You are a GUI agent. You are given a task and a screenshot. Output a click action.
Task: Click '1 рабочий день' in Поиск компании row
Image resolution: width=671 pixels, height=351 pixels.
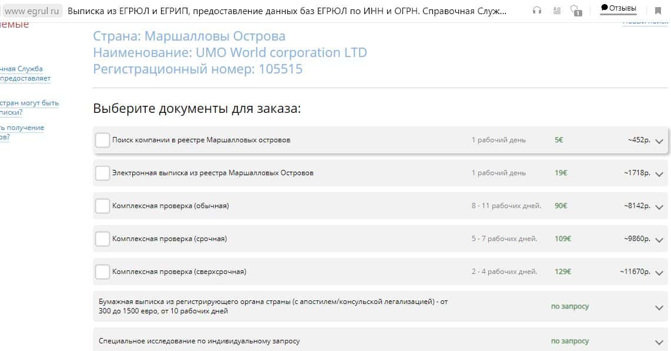point(498,140)
